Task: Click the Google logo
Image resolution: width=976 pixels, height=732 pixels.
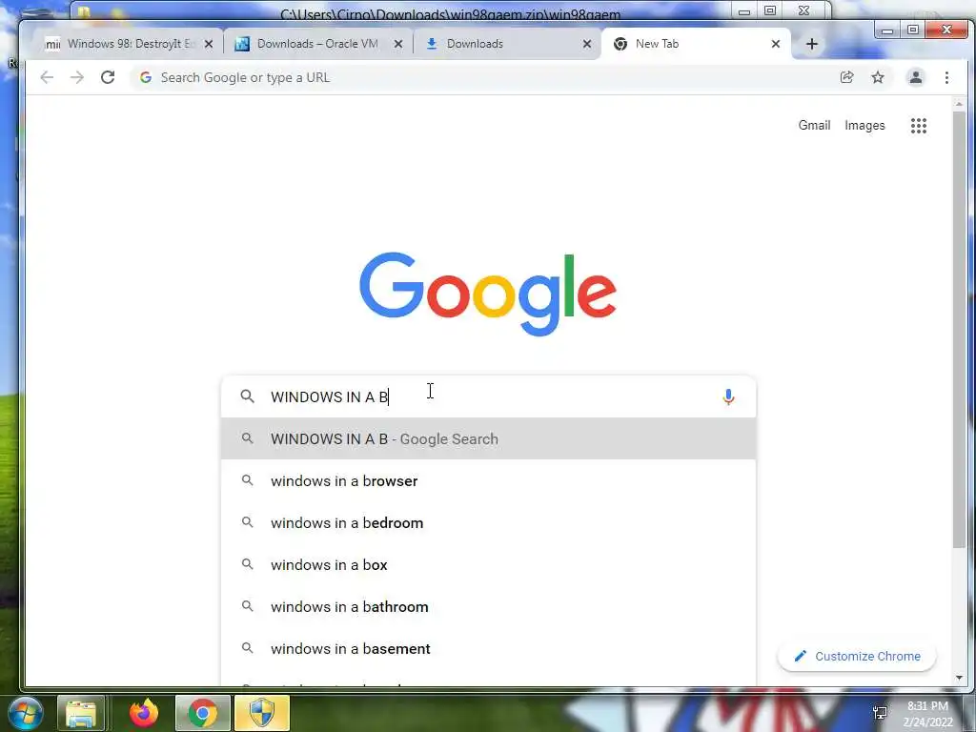Action: tap(488, 294)
